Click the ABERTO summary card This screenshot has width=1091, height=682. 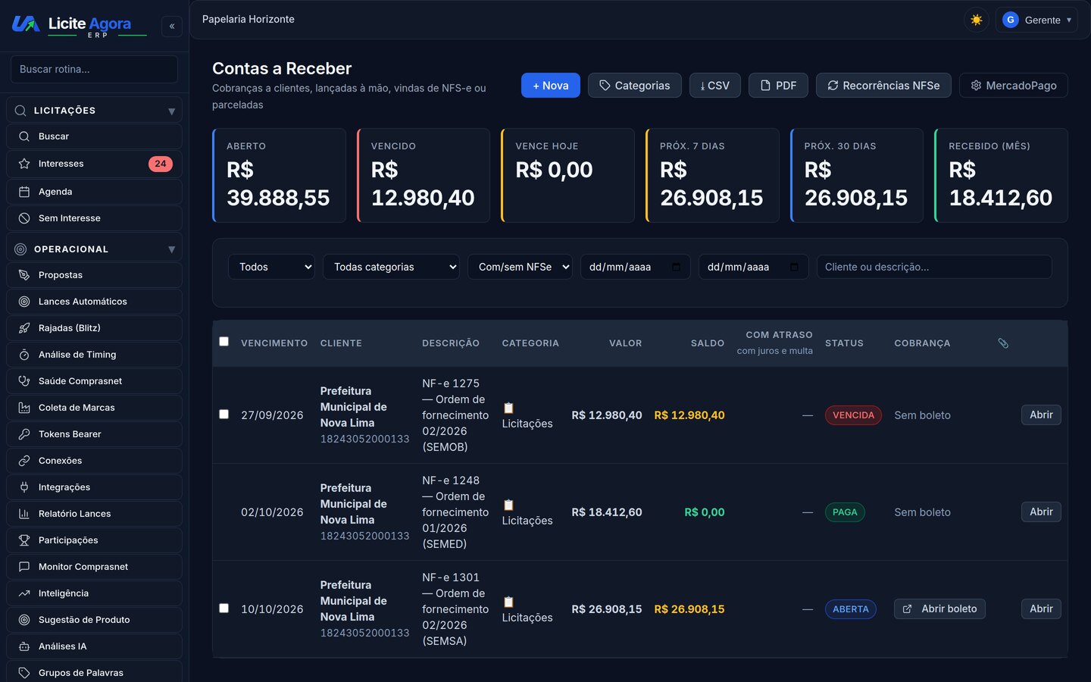click(x=279, y=175)
